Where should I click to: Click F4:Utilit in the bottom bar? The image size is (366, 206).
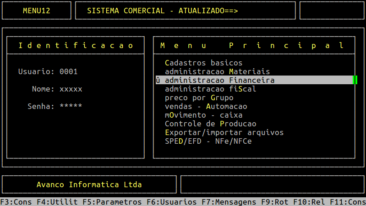(x=50, y=202)
